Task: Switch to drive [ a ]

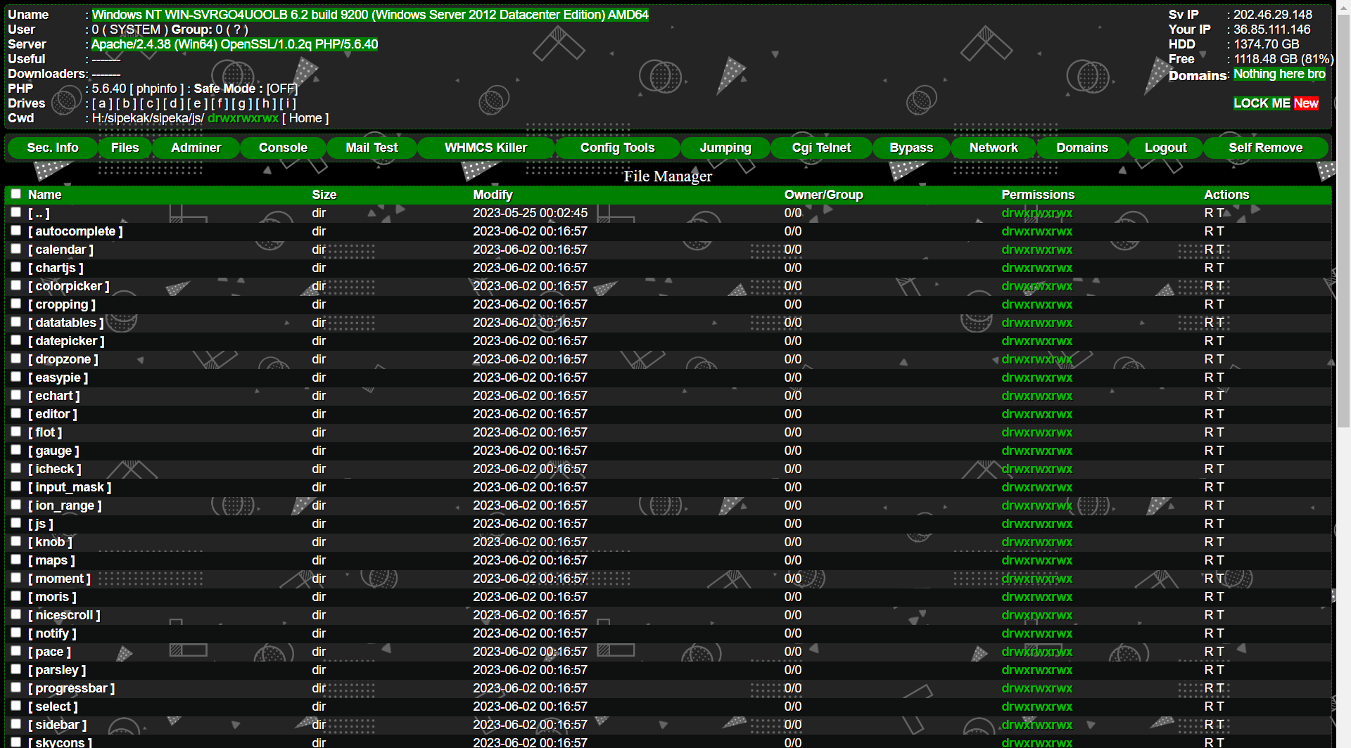Action: pos(102,103)
